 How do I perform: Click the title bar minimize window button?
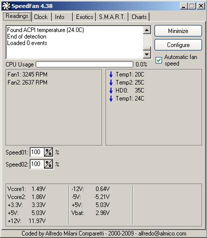point(184,6)
